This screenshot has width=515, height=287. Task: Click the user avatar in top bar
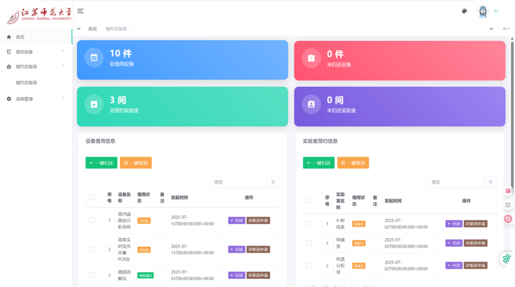point(483,11)
